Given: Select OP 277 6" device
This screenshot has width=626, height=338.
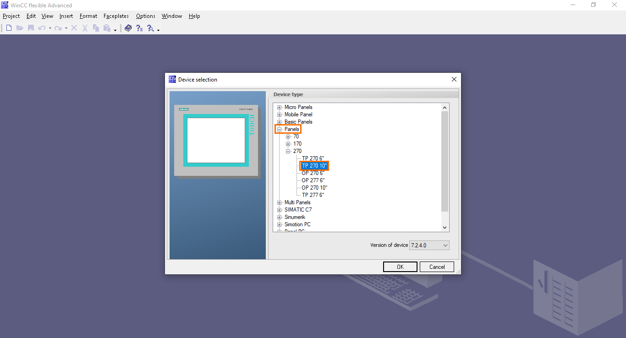Looking at the screenshot, I should pyautogui.click(x=313, y=180).
